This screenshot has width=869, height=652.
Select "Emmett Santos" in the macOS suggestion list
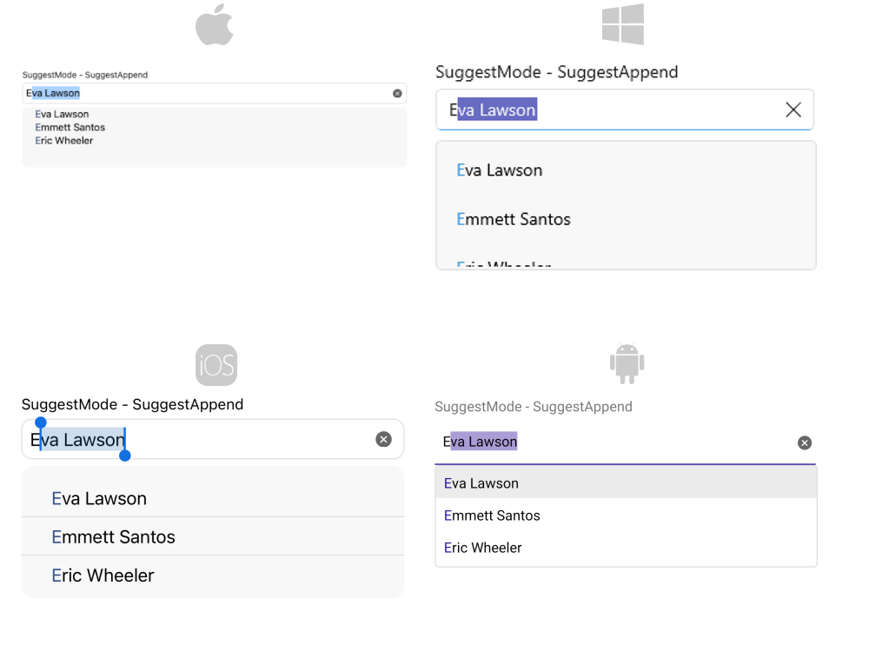(70, 126)
